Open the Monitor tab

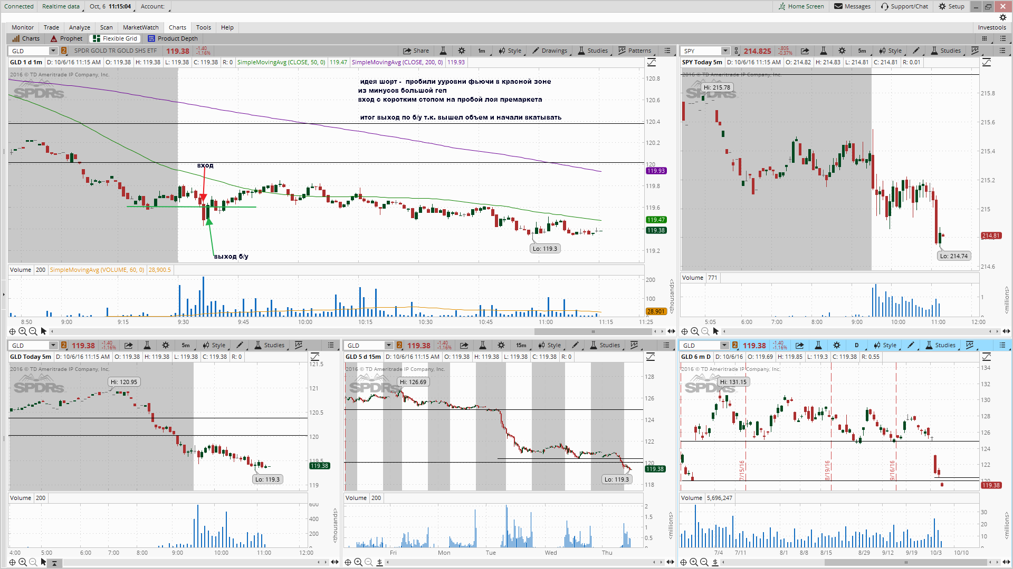23,27
